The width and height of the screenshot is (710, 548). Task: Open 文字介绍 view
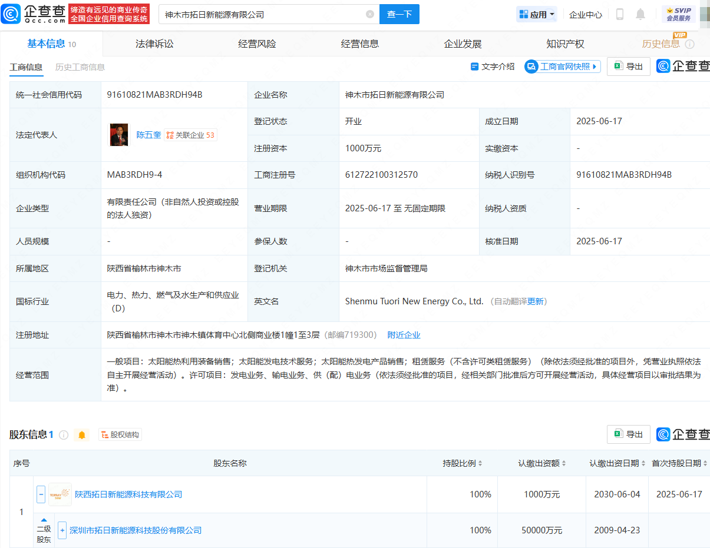click(493, 67)
